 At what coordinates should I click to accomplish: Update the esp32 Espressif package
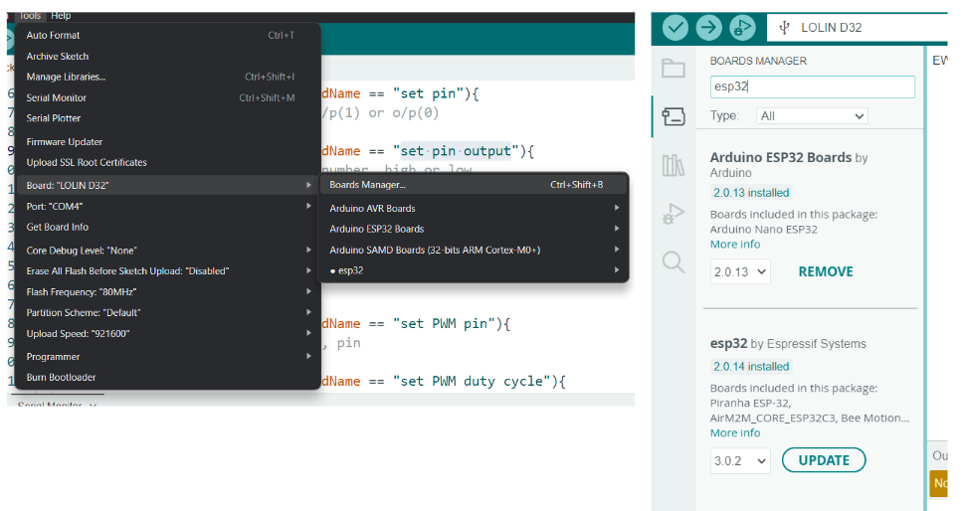coord(824,460)
